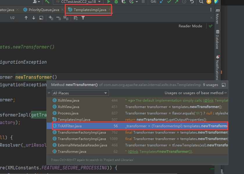The height and width of the screenshot is (174, 244).
Task: Click FEATURE_SECURE_PROCESSING constant in code
Action: click(x=74, y=168)
